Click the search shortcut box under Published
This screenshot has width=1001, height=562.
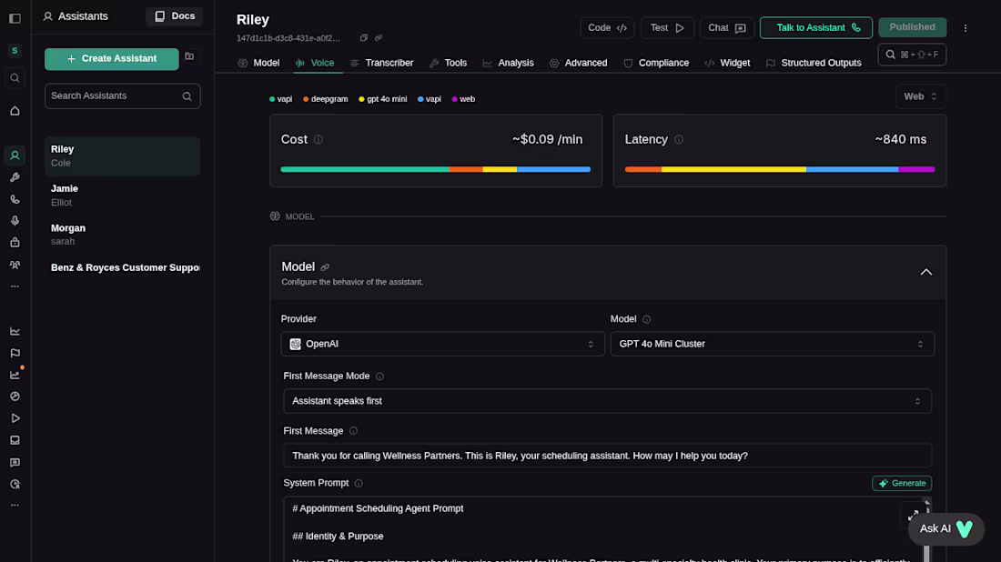point(912,55)
